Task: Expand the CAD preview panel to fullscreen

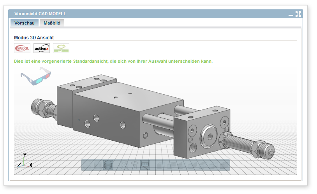Action: 298,14
